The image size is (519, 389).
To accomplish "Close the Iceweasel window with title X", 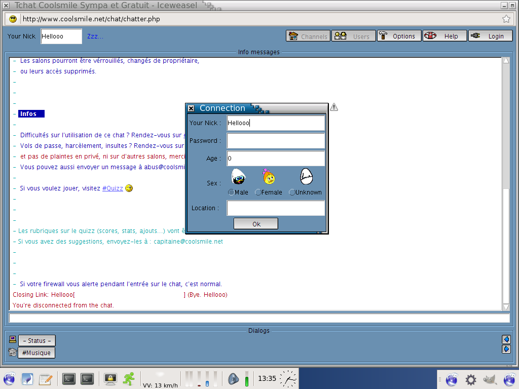I will point(6,6).
